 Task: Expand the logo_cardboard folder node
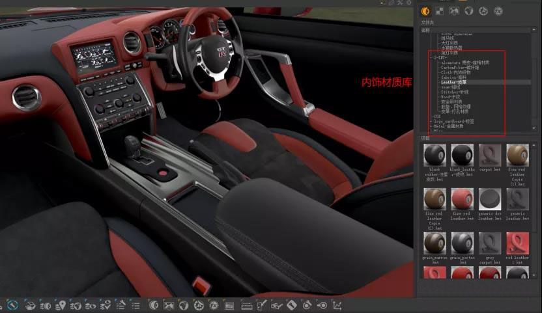pos(431,121)
